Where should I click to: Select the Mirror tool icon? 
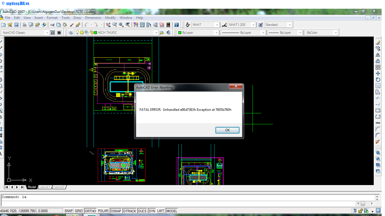click(378, 55)
